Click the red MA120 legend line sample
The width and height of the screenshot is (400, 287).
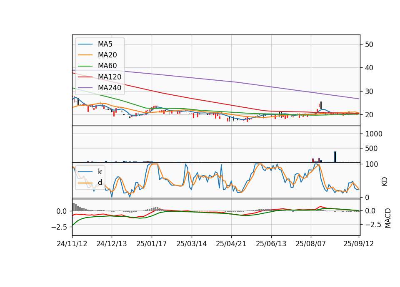(85, 77)
